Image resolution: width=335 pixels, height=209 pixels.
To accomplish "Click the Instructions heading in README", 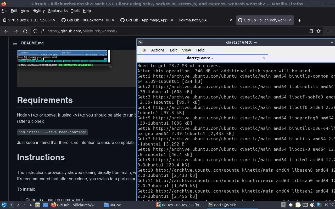I will pos(41,157).
